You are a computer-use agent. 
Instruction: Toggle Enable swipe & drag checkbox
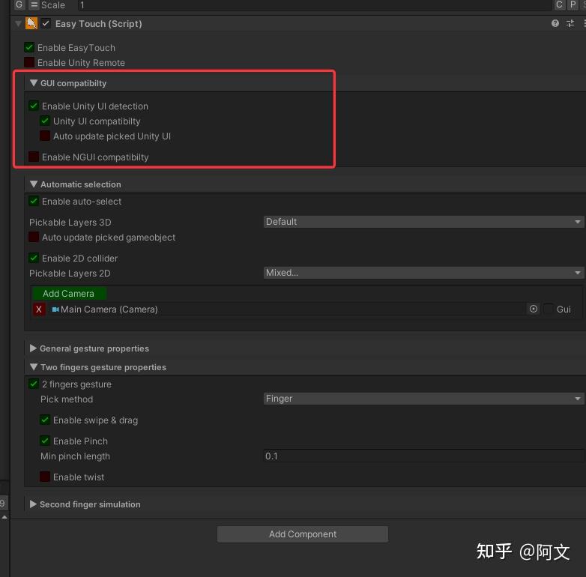(45, 420)
